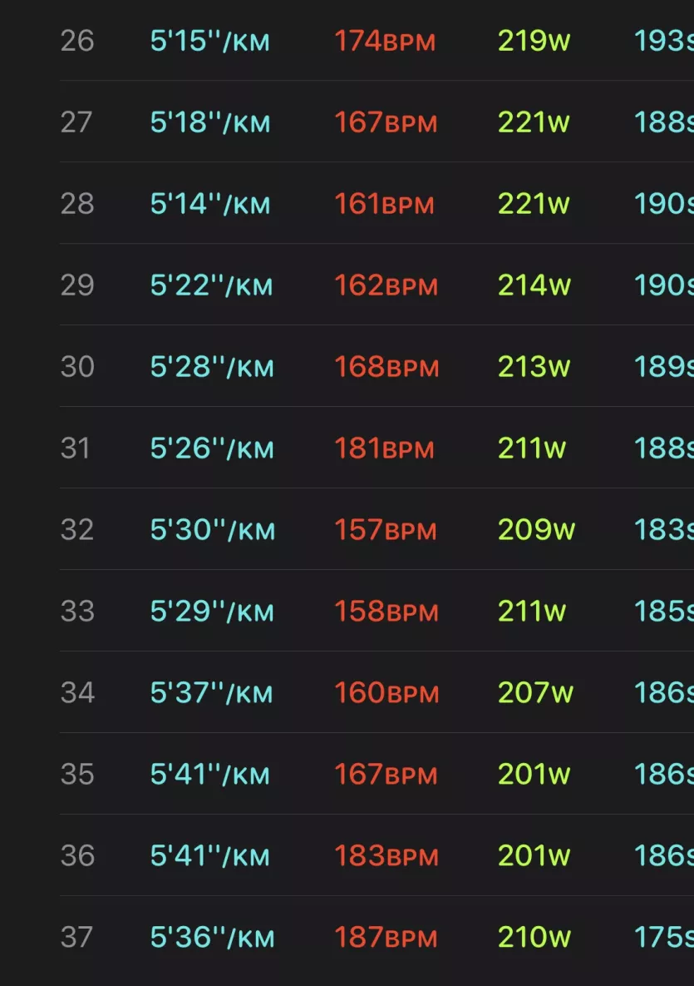Select the 207w power reading
Screen dimensions: 694x986
click(536, 693)
